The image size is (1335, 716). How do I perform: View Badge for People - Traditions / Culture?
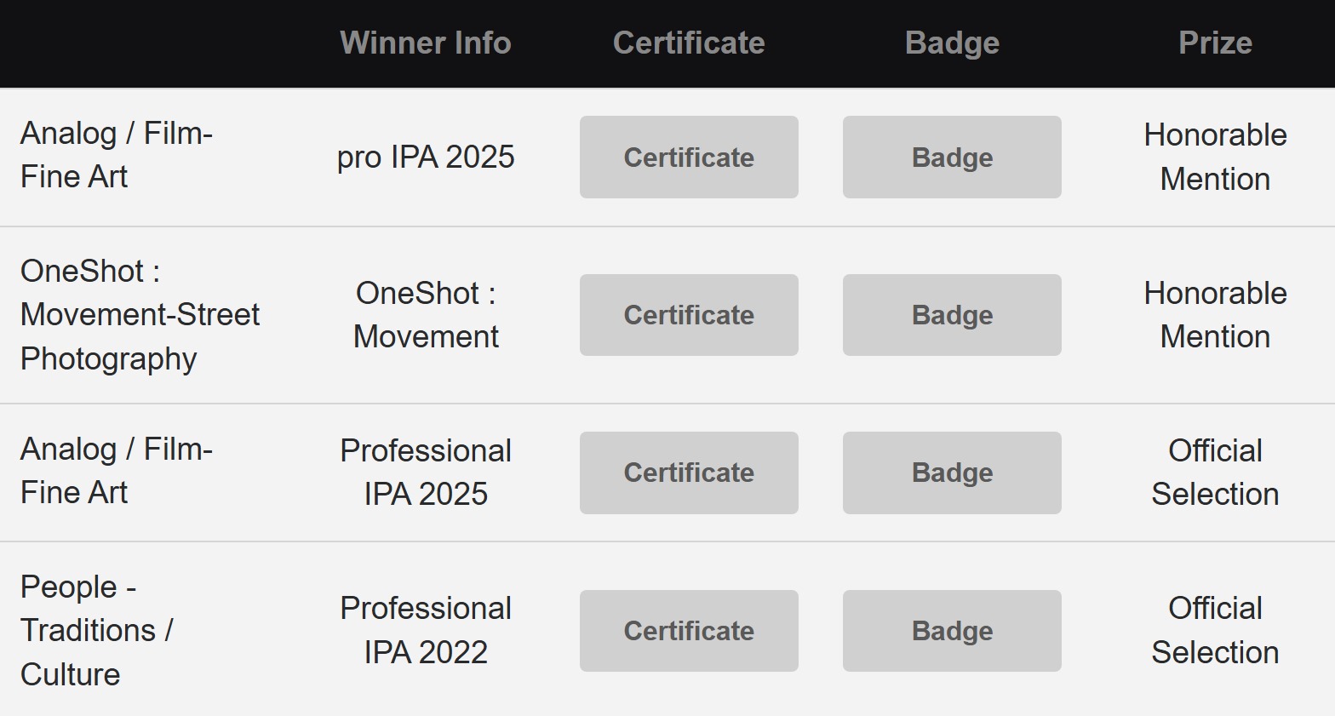[x=952, y=631]
